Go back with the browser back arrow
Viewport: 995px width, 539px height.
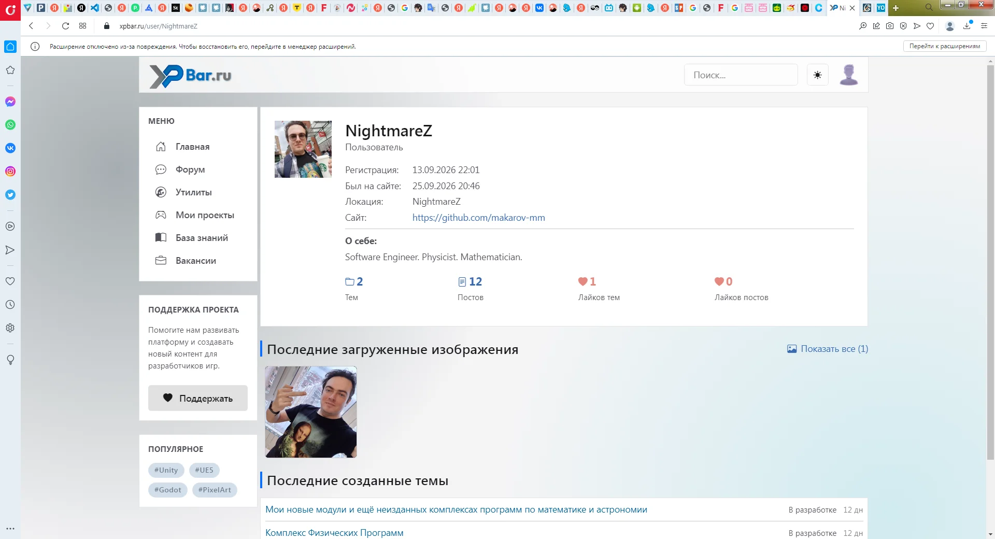click(31, 26)
